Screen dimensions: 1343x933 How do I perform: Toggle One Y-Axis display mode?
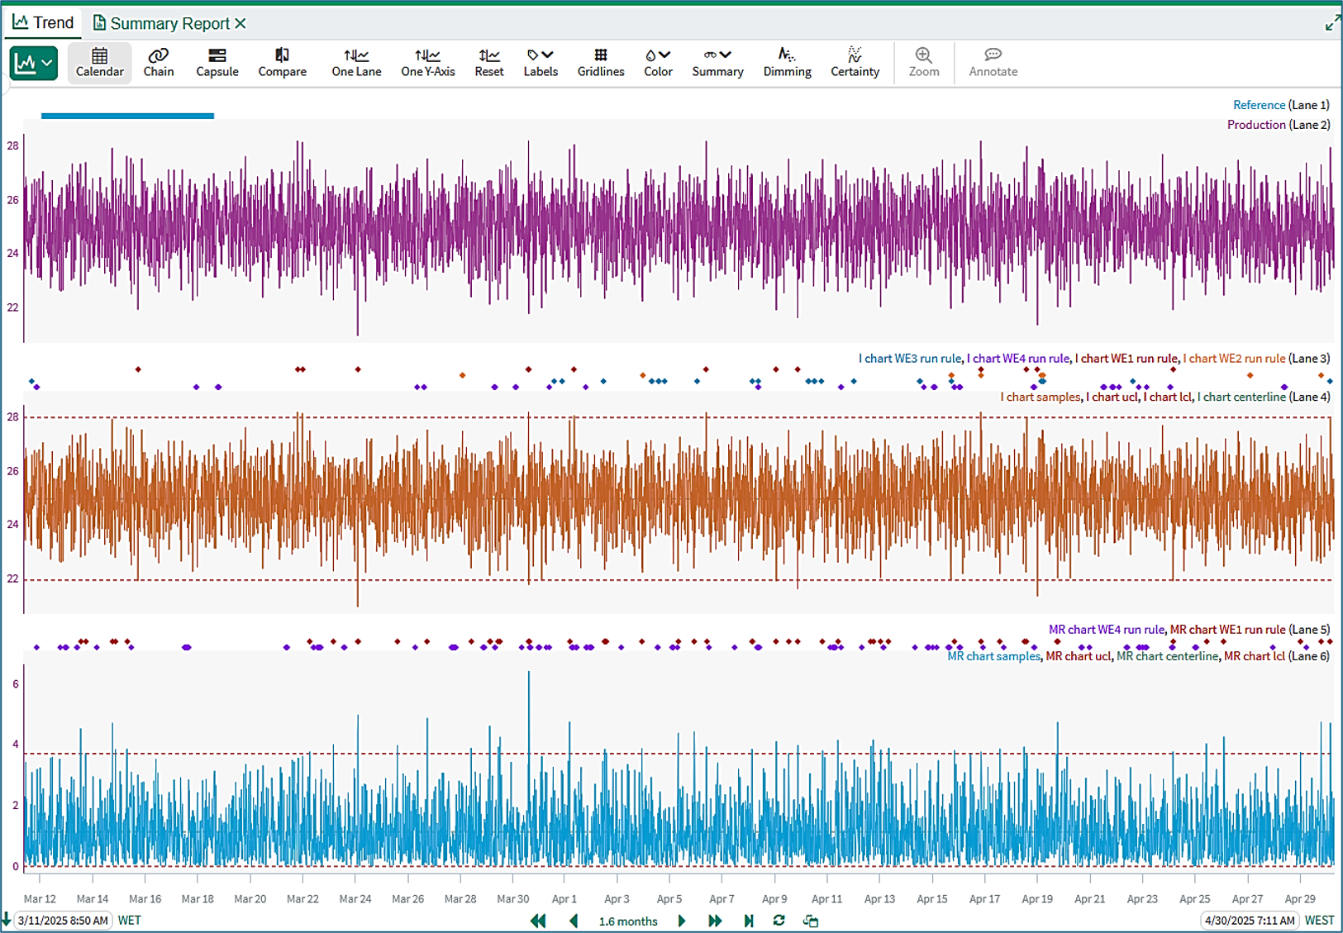coord(427,63)
